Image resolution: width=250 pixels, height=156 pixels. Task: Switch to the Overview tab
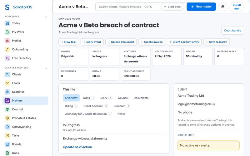(x=71, y=98)
